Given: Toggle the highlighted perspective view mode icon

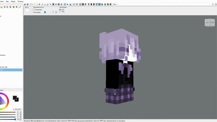Looking at the screenshot, I should (x=65, y=4).
